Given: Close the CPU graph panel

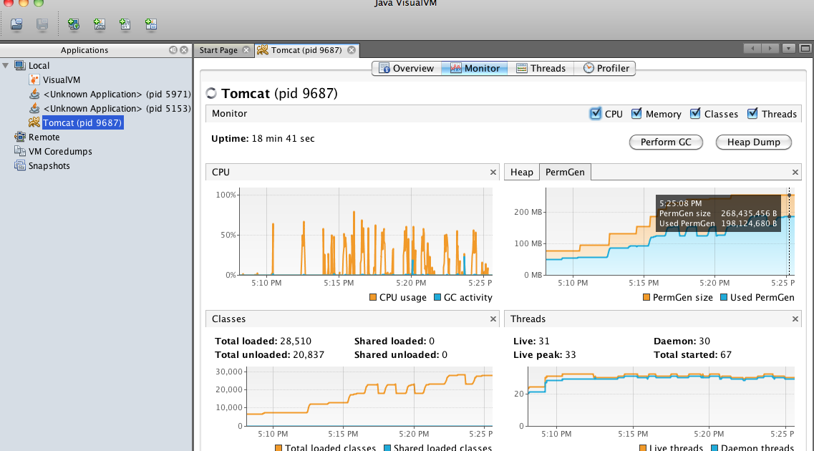Looking at the screenshot, I should coord(493,173).
